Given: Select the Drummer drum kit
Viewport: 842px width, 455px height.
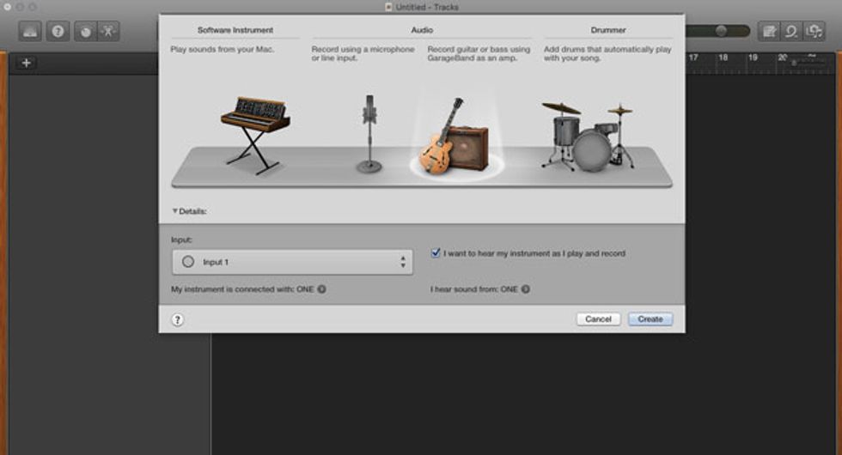Looking at the screenshot, I should 588,136.
